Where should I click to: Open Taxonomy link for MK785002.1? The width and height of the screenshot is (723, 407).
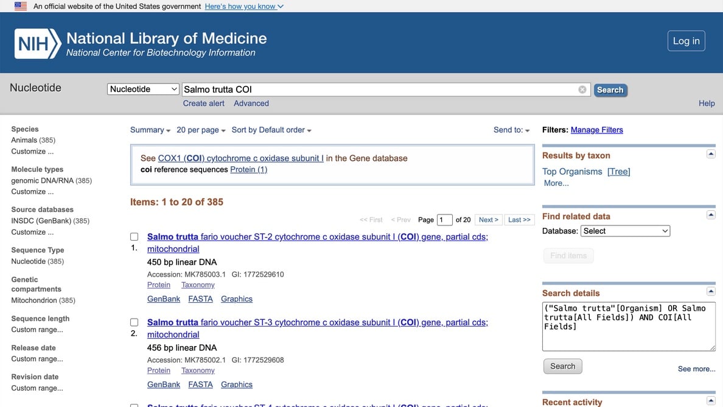coord(198,370)
